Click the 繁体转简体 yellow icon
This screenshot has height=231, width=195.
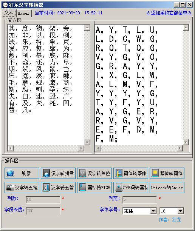tap(155, 173)
